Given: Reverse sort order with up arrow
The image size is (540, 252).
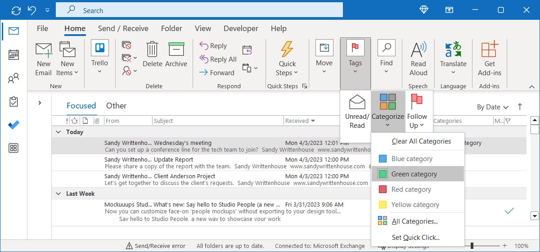Looking at the screenshot, I should click(x=520, y=107).
